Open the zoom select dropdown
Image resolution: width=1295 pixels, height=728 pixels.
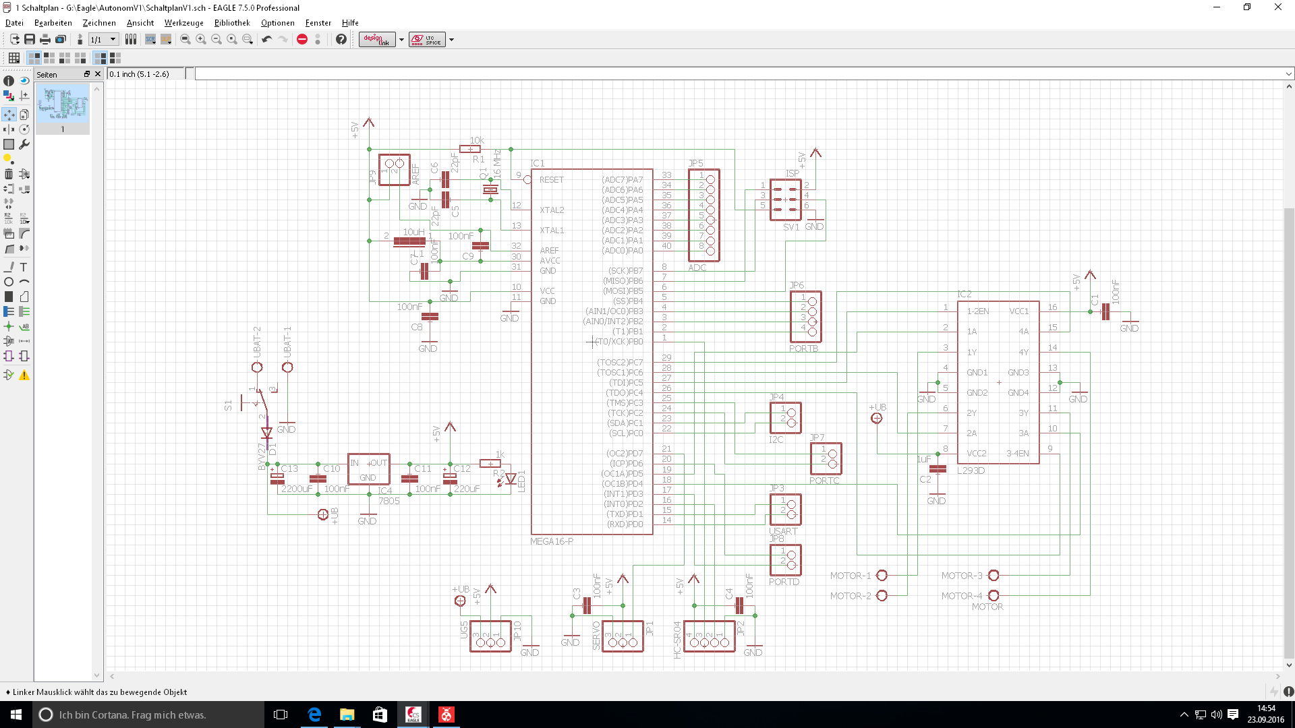[x=248, y=39]
